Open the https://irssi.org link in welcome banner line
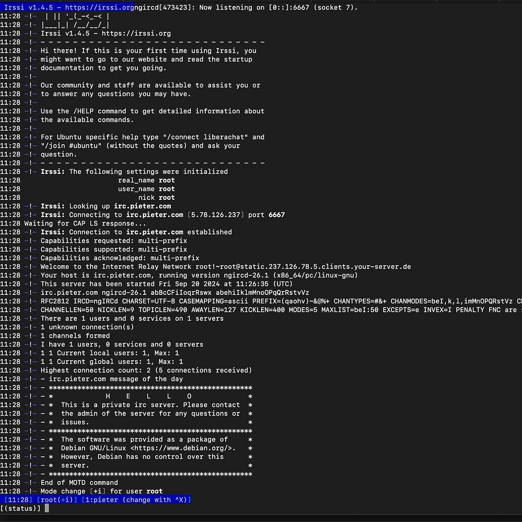Viewport: 522px width, 522px height. pyautogui.click(x=136, y=33)
